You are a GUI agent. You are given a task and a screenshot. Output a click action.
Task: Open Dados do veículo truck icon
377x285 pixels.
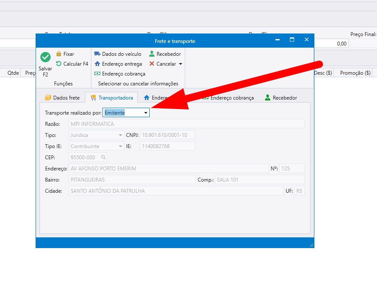[97, 54]
